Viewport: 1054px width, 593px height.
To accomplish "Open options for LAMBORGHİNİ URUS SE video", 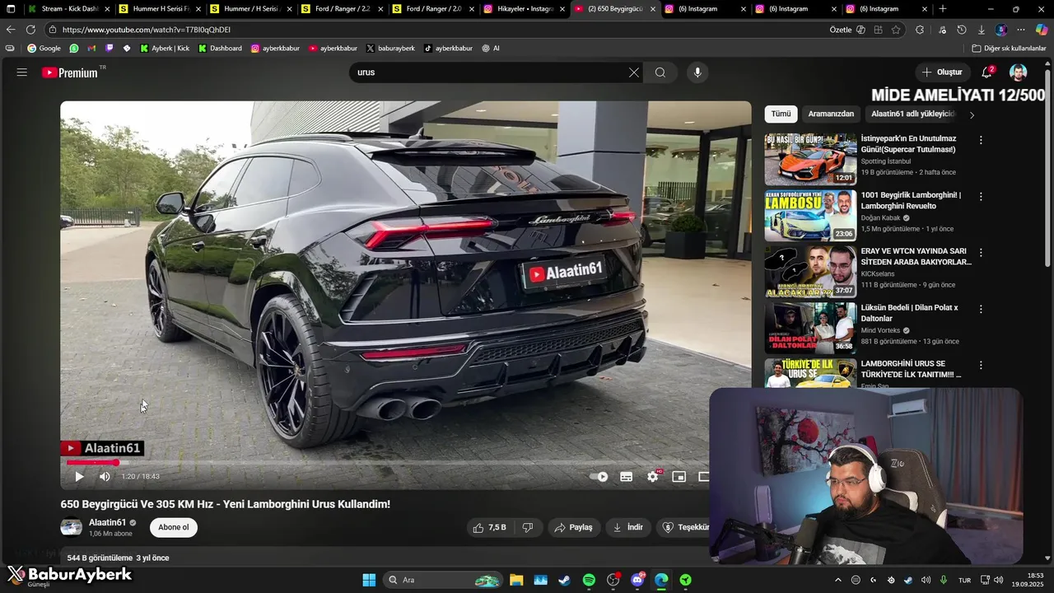I will pyautogui.click(x=981, y=365).
